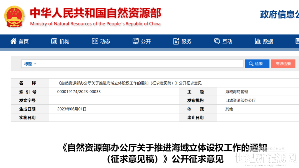Click the document name in 名称 row
Viewport: 299px width, 168px height.
click(130, 83)
